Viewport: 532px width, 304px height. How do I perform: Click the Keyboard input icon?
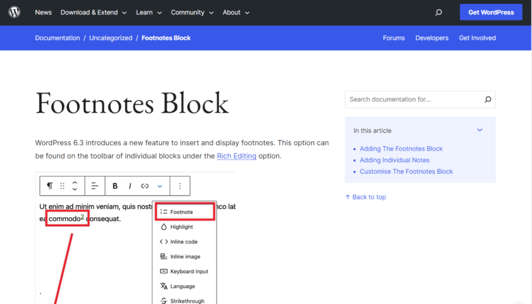pyautogui.click(x=164, y=272)
